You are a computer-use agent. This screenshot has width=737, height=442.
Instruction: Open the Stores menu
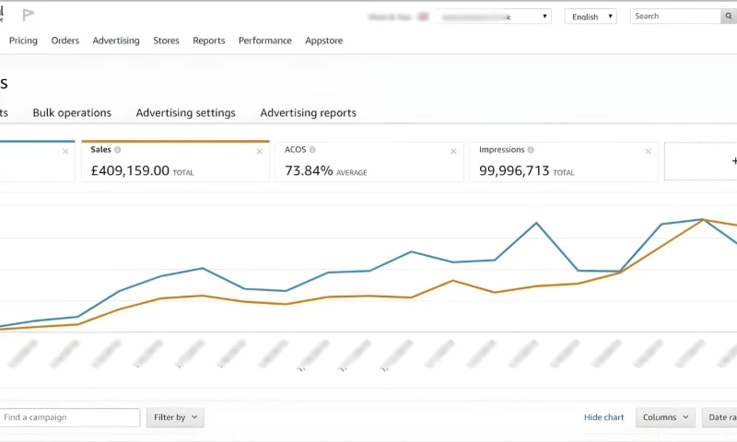(x=166, y=41)
